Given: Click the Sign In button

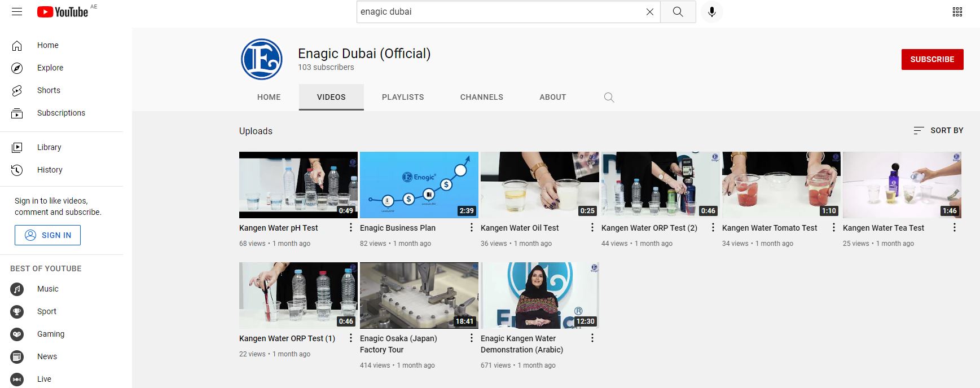Looking at the screenshot, I should click(x=47, y=235).
